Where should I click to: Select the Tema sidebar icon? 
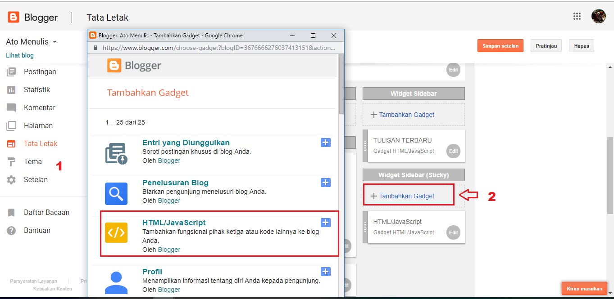[x=33, y=161]
